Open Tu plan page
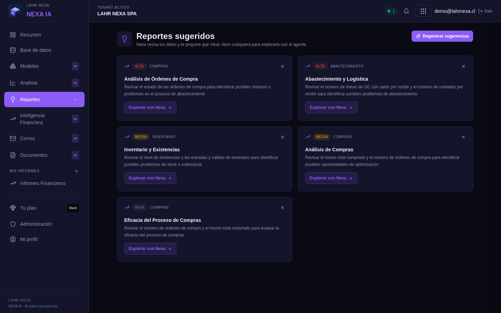 (x=44, y=208)
